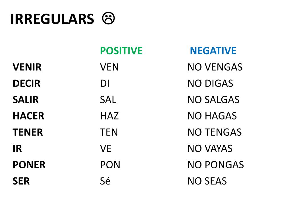Click the phrase NO SALGAS
291x218 pixels.
point(213,100)
